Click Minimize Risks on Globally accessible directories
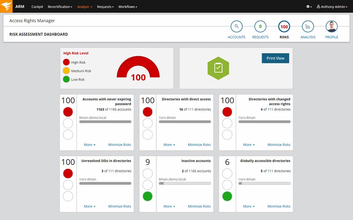 click(279, 206)
